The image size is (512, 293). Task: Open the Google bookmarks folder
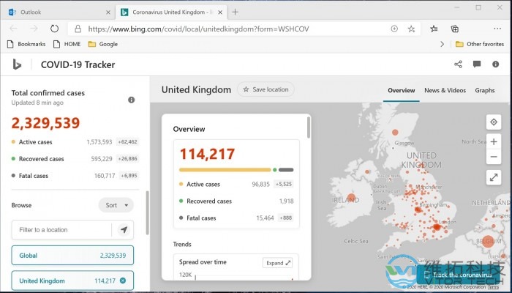coord(103,44)
